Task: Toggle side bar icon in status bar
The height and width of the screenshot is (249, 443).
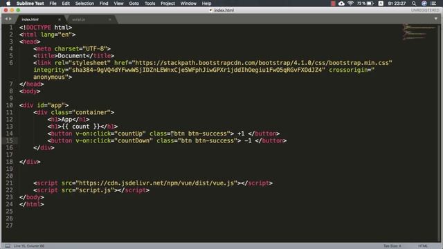Action: pos(8,246)
